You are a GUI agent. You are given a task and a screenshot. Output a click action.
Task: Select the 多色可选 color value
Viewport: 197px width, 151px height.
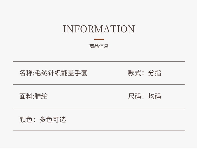pyautogui.click(x=53, y=120)
